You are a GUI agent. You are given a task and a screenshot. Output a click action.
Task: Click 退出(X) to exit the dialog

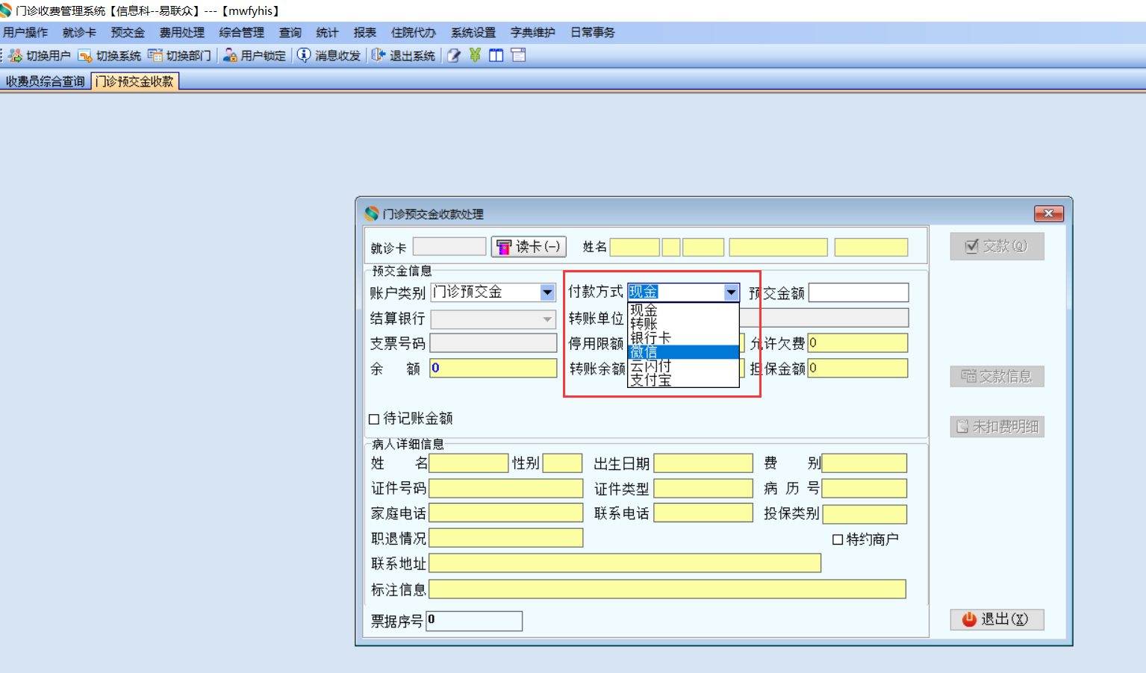pos(997,619)
